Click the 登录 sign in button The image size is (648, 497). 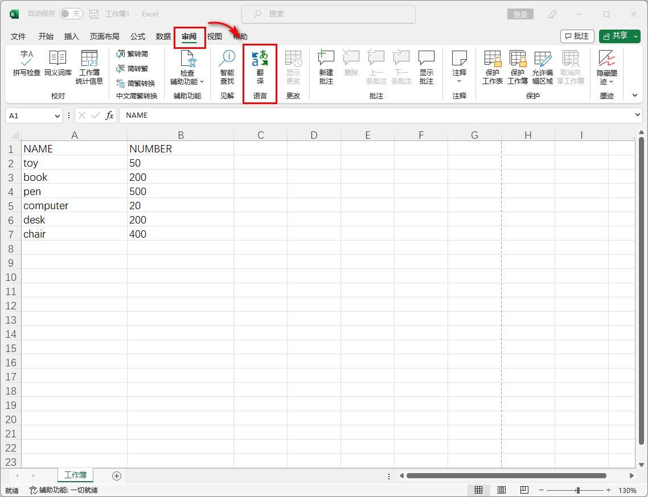click(x=519, y=14)
